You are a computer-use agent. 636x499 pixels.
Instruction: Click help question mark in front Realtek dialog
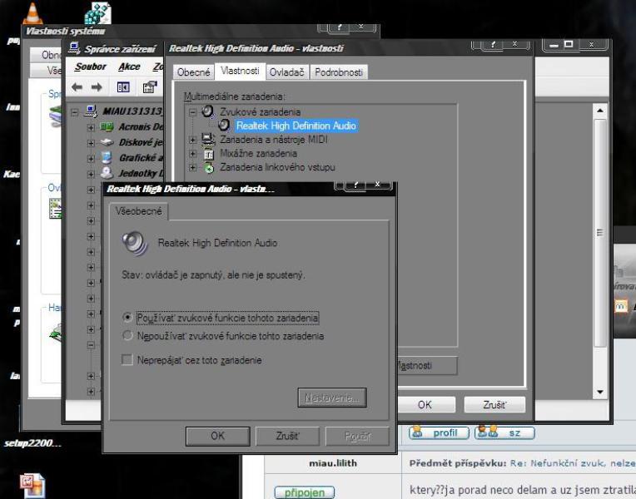pyautogui.click(x=355, y=185)
